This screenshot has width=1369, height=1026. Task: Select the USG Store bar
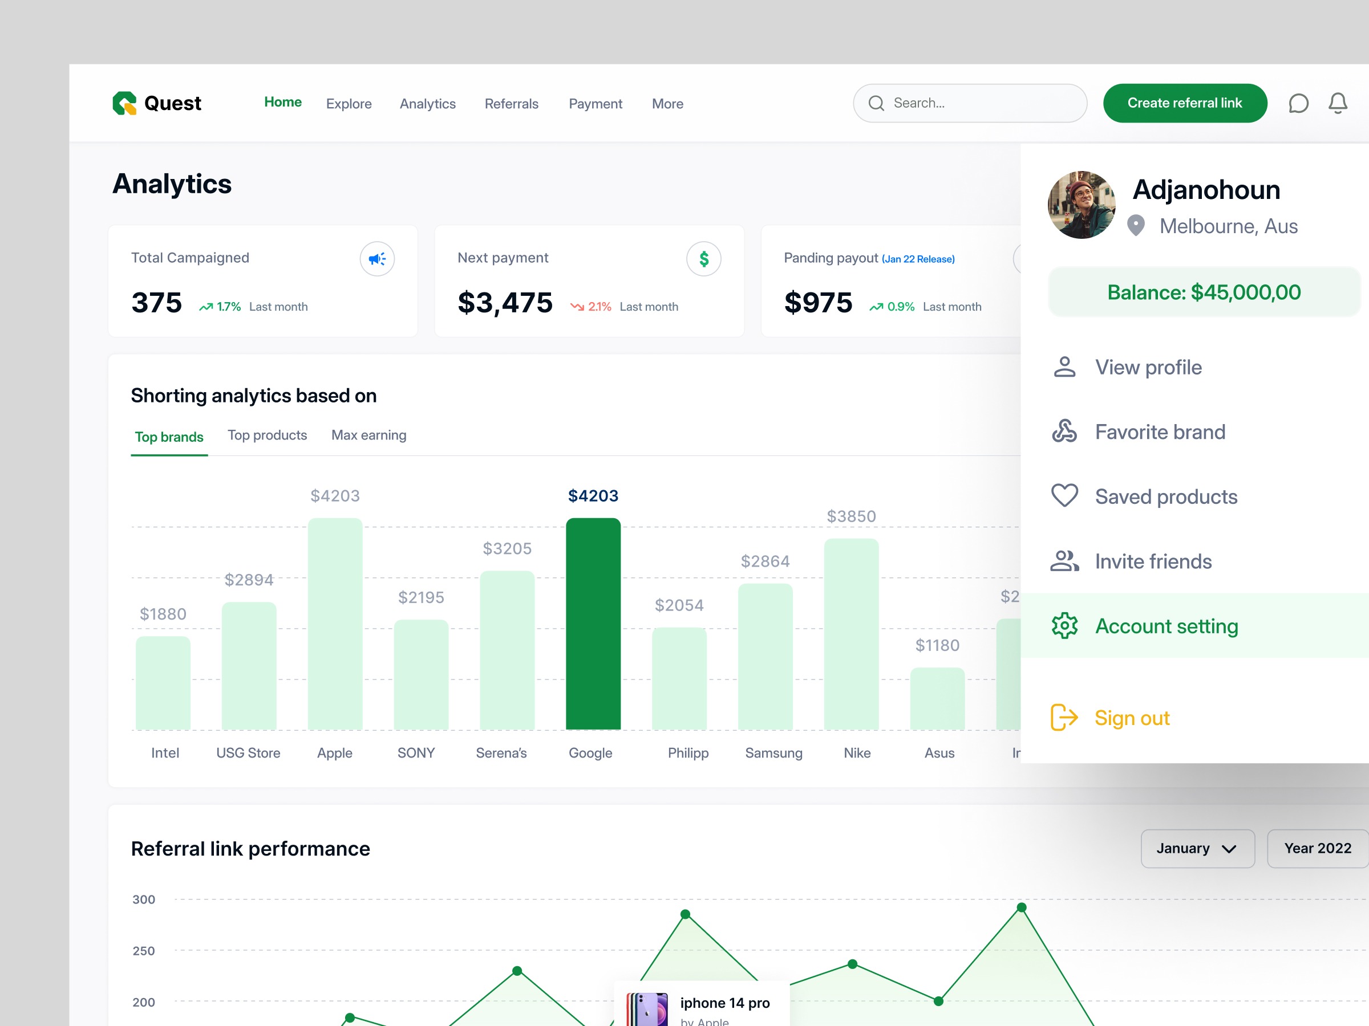pos(249,665)
